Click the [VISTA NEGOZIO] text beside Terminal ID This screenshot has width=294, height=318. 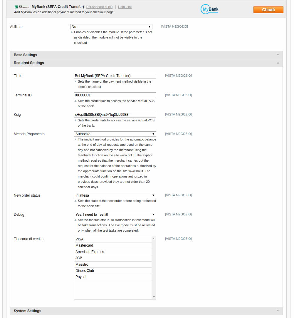(178, 95)
